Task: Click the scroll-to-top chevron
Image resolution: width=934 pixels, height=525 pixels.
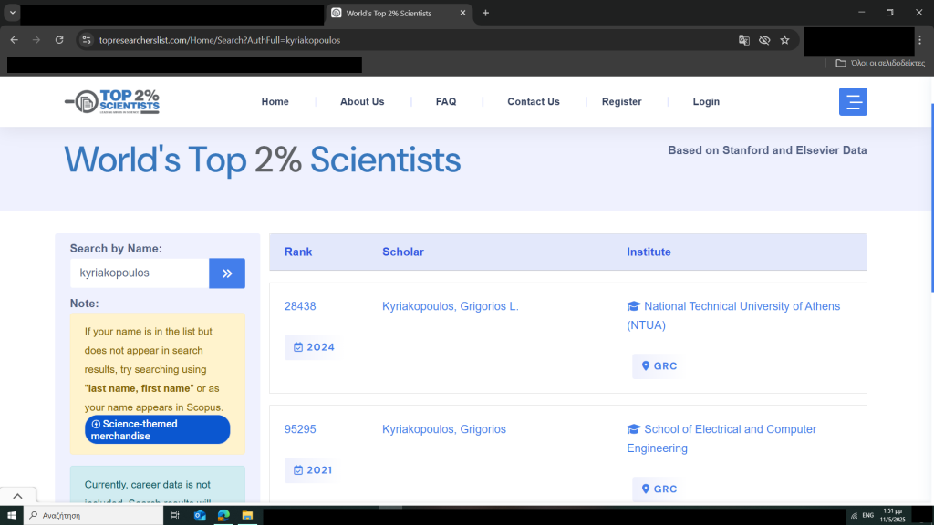Action: point(18,496)
